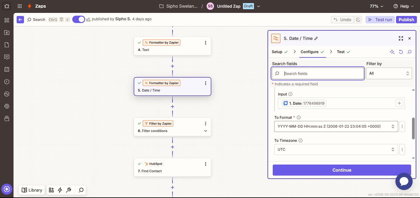Click the Test run button
Screen dimensions: 420x198
[380, 20]
